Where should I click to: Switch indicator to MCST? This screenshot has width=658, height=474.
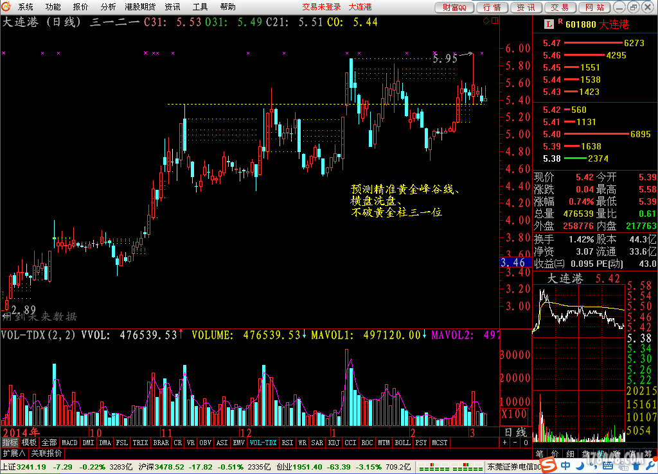(440, 443)
